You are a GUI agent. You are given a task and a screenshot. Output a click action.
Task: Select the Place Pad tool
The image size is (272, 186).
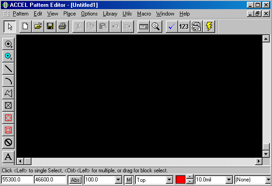8,44
